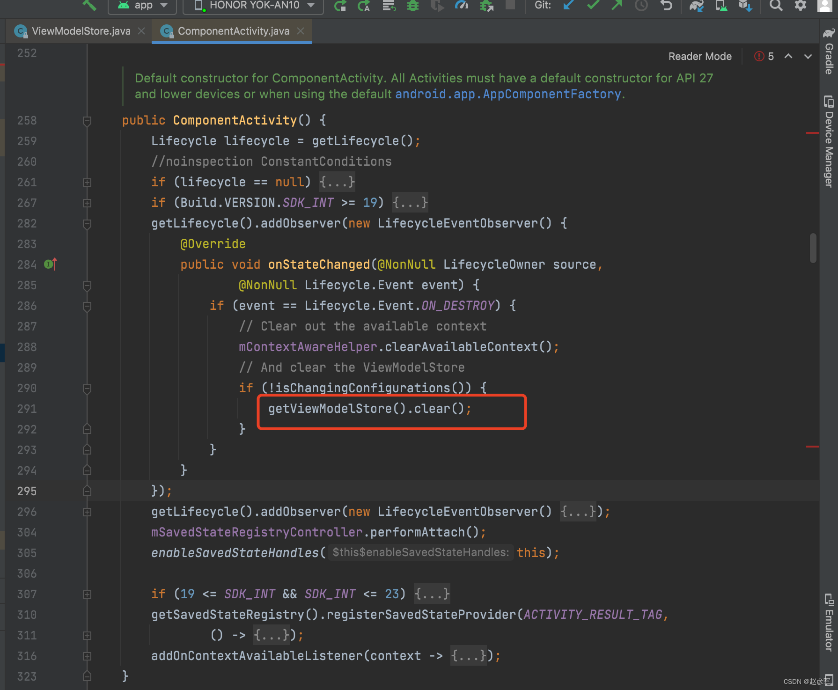The image size is (838, 690).
Task: Go to previous highlighted error arrow
Action: tap(788, 56)
